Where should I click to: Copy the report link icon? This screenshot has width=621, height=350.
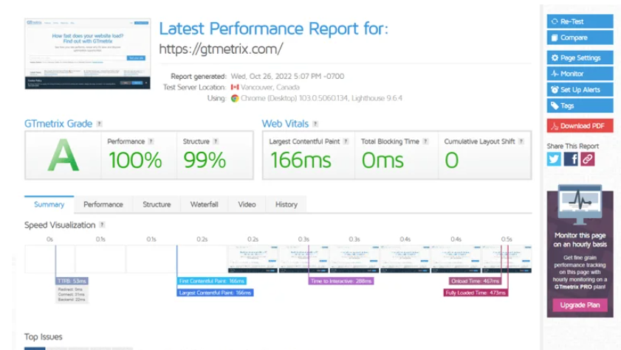click(x=587, y=158)
